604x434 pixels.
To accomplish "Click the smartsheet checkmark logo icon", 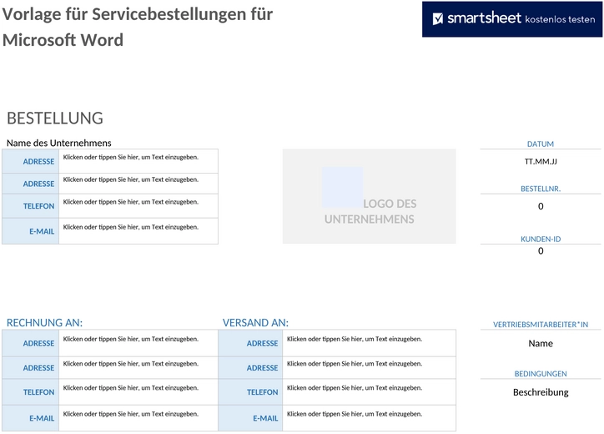I will click(x=438, y=18).
